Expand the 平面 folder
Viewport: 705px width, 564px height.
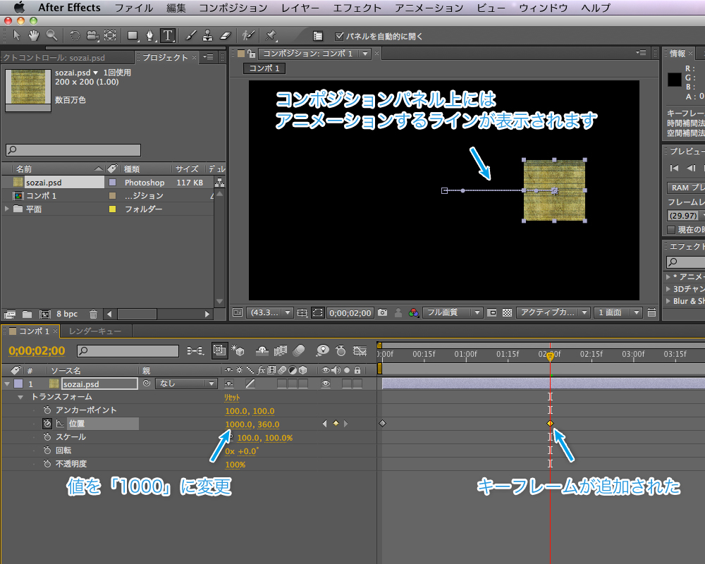coord(7,209)
